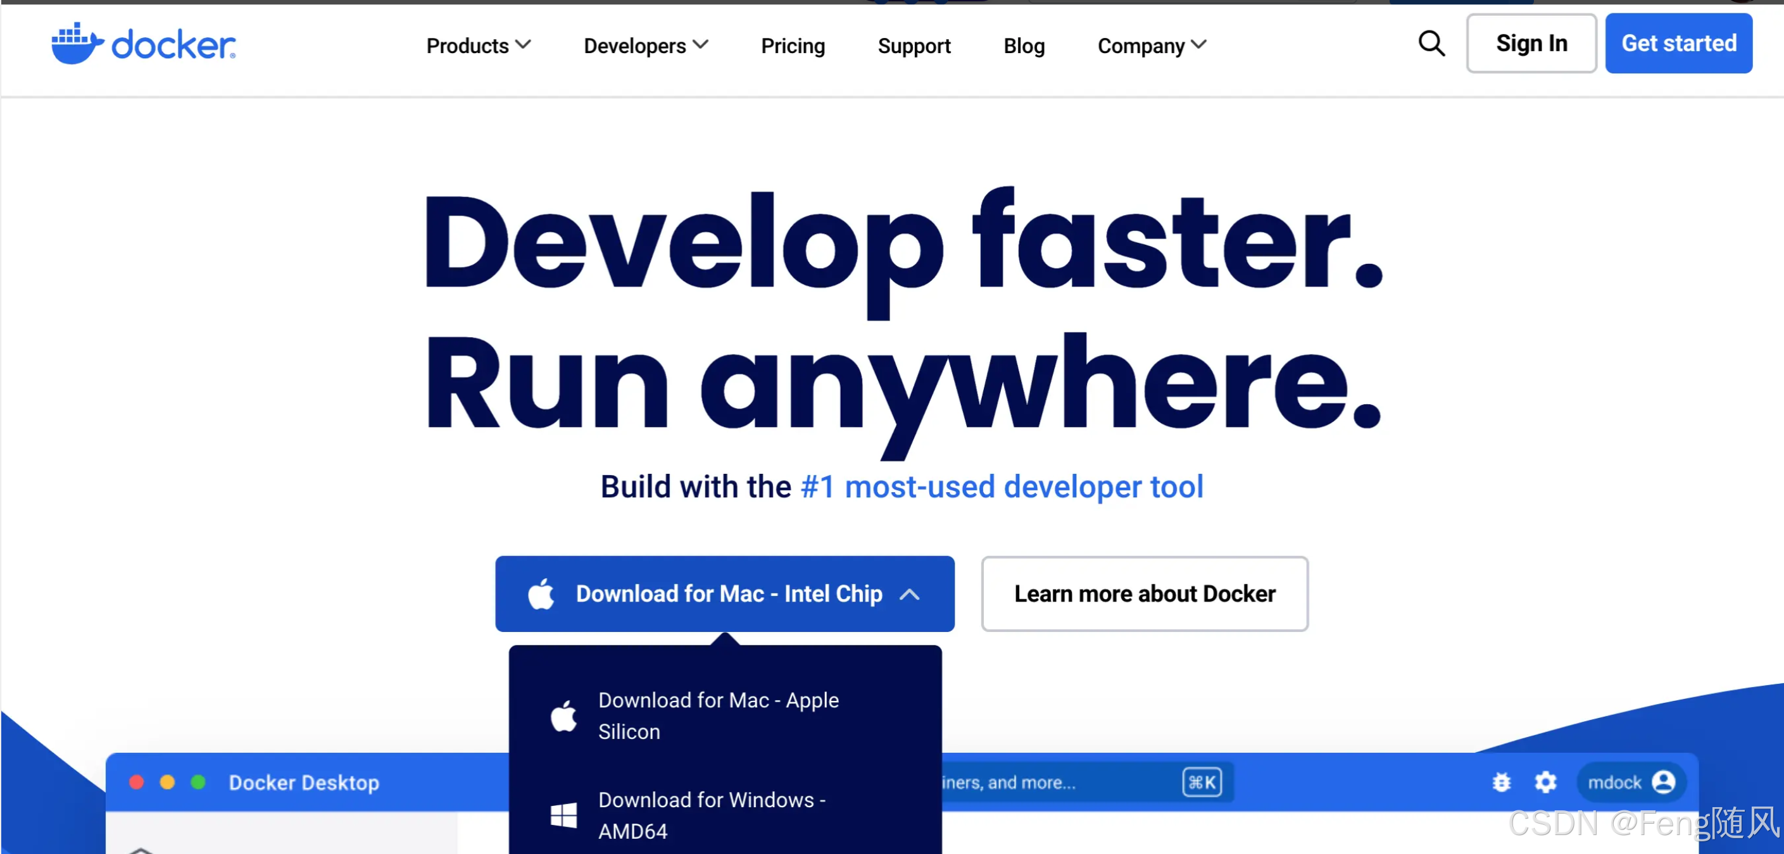Click Learn more about Docker

pos(1144,594)
